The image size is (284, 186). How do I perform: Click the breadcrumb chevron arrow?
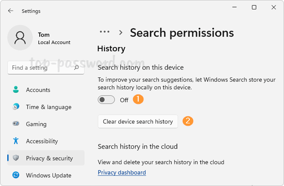pyautogui.click(x=121, y=33)
